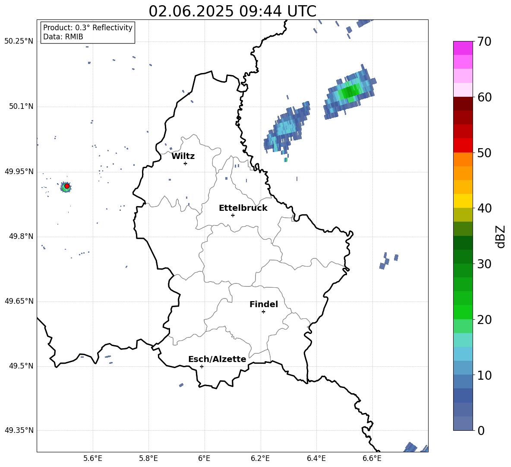
Task: Click the Esch/Alzette location cross marker
Action: (202, 366)
